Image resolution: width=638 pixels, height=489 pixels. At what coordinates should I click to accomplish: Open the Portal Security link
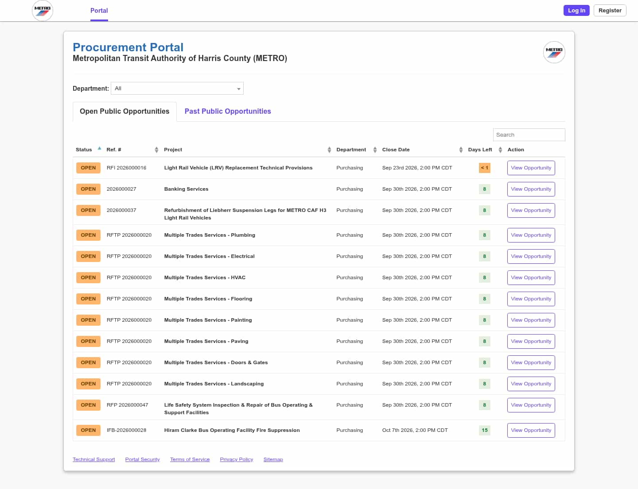point(142,459)
